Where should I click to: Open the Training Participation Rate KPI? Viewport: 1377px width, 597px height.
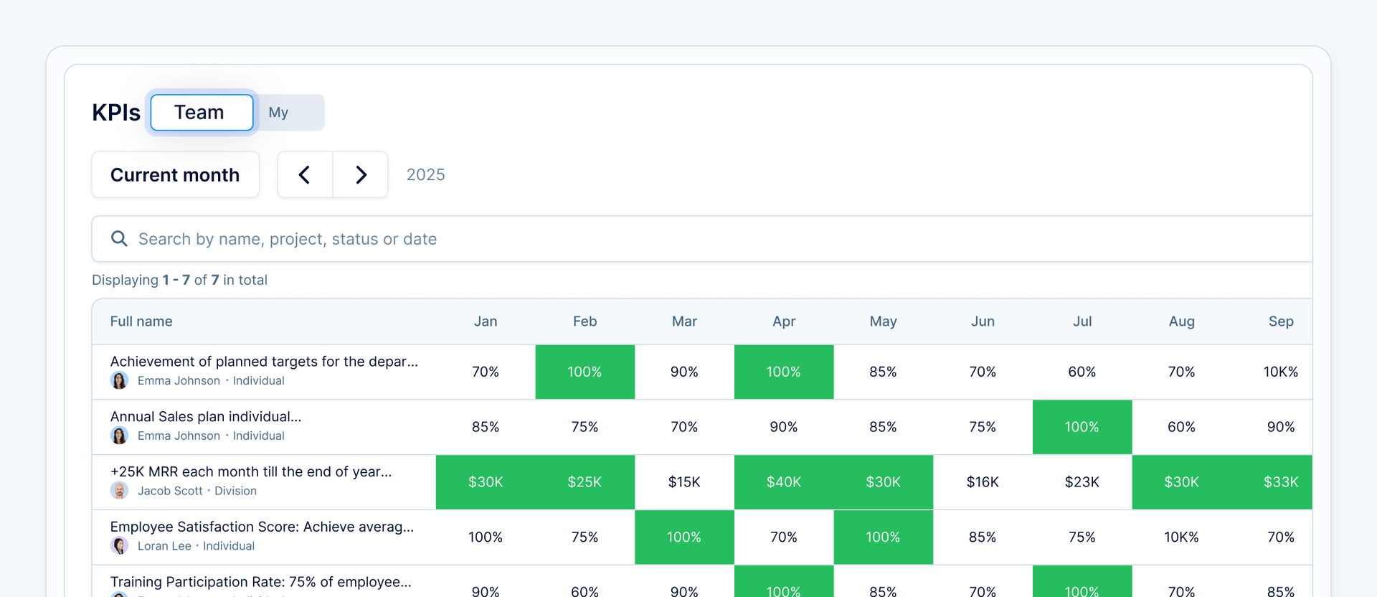[260, 582]
